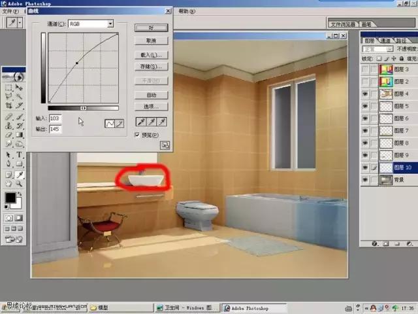Toggle lock transparent pixels checkbox
This screenshot has height=314, width=418.
[379, 58]
